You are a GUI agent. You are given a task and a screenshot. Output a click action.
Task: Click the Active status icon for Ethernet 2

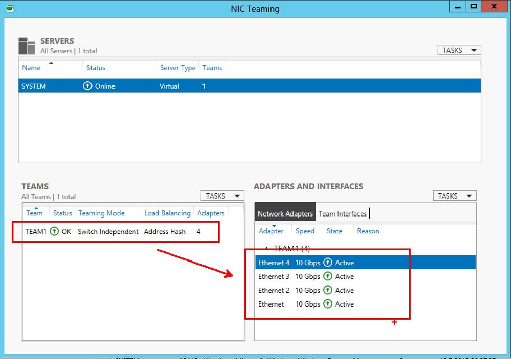(328, 291)
